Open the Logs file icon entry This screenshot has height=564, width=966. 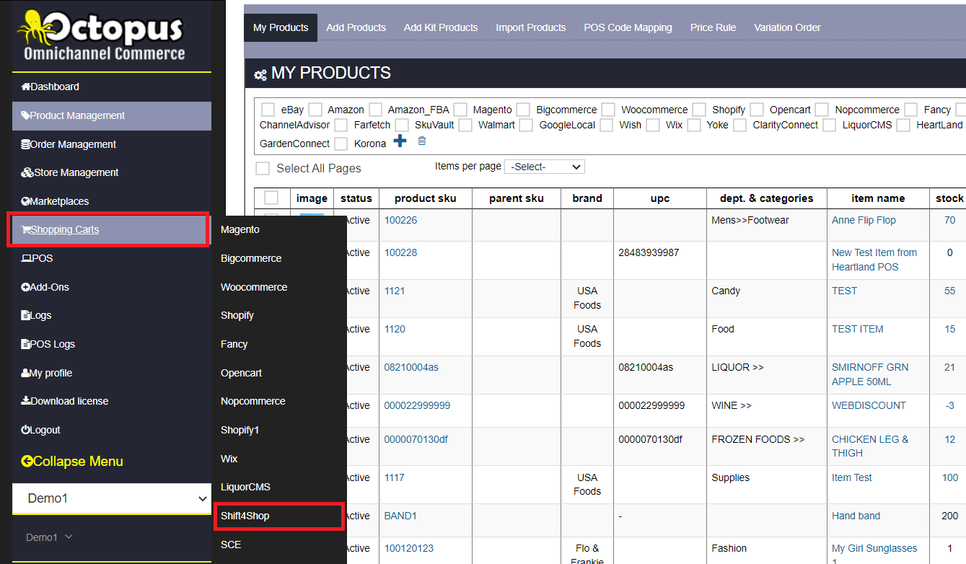[26, 316]
